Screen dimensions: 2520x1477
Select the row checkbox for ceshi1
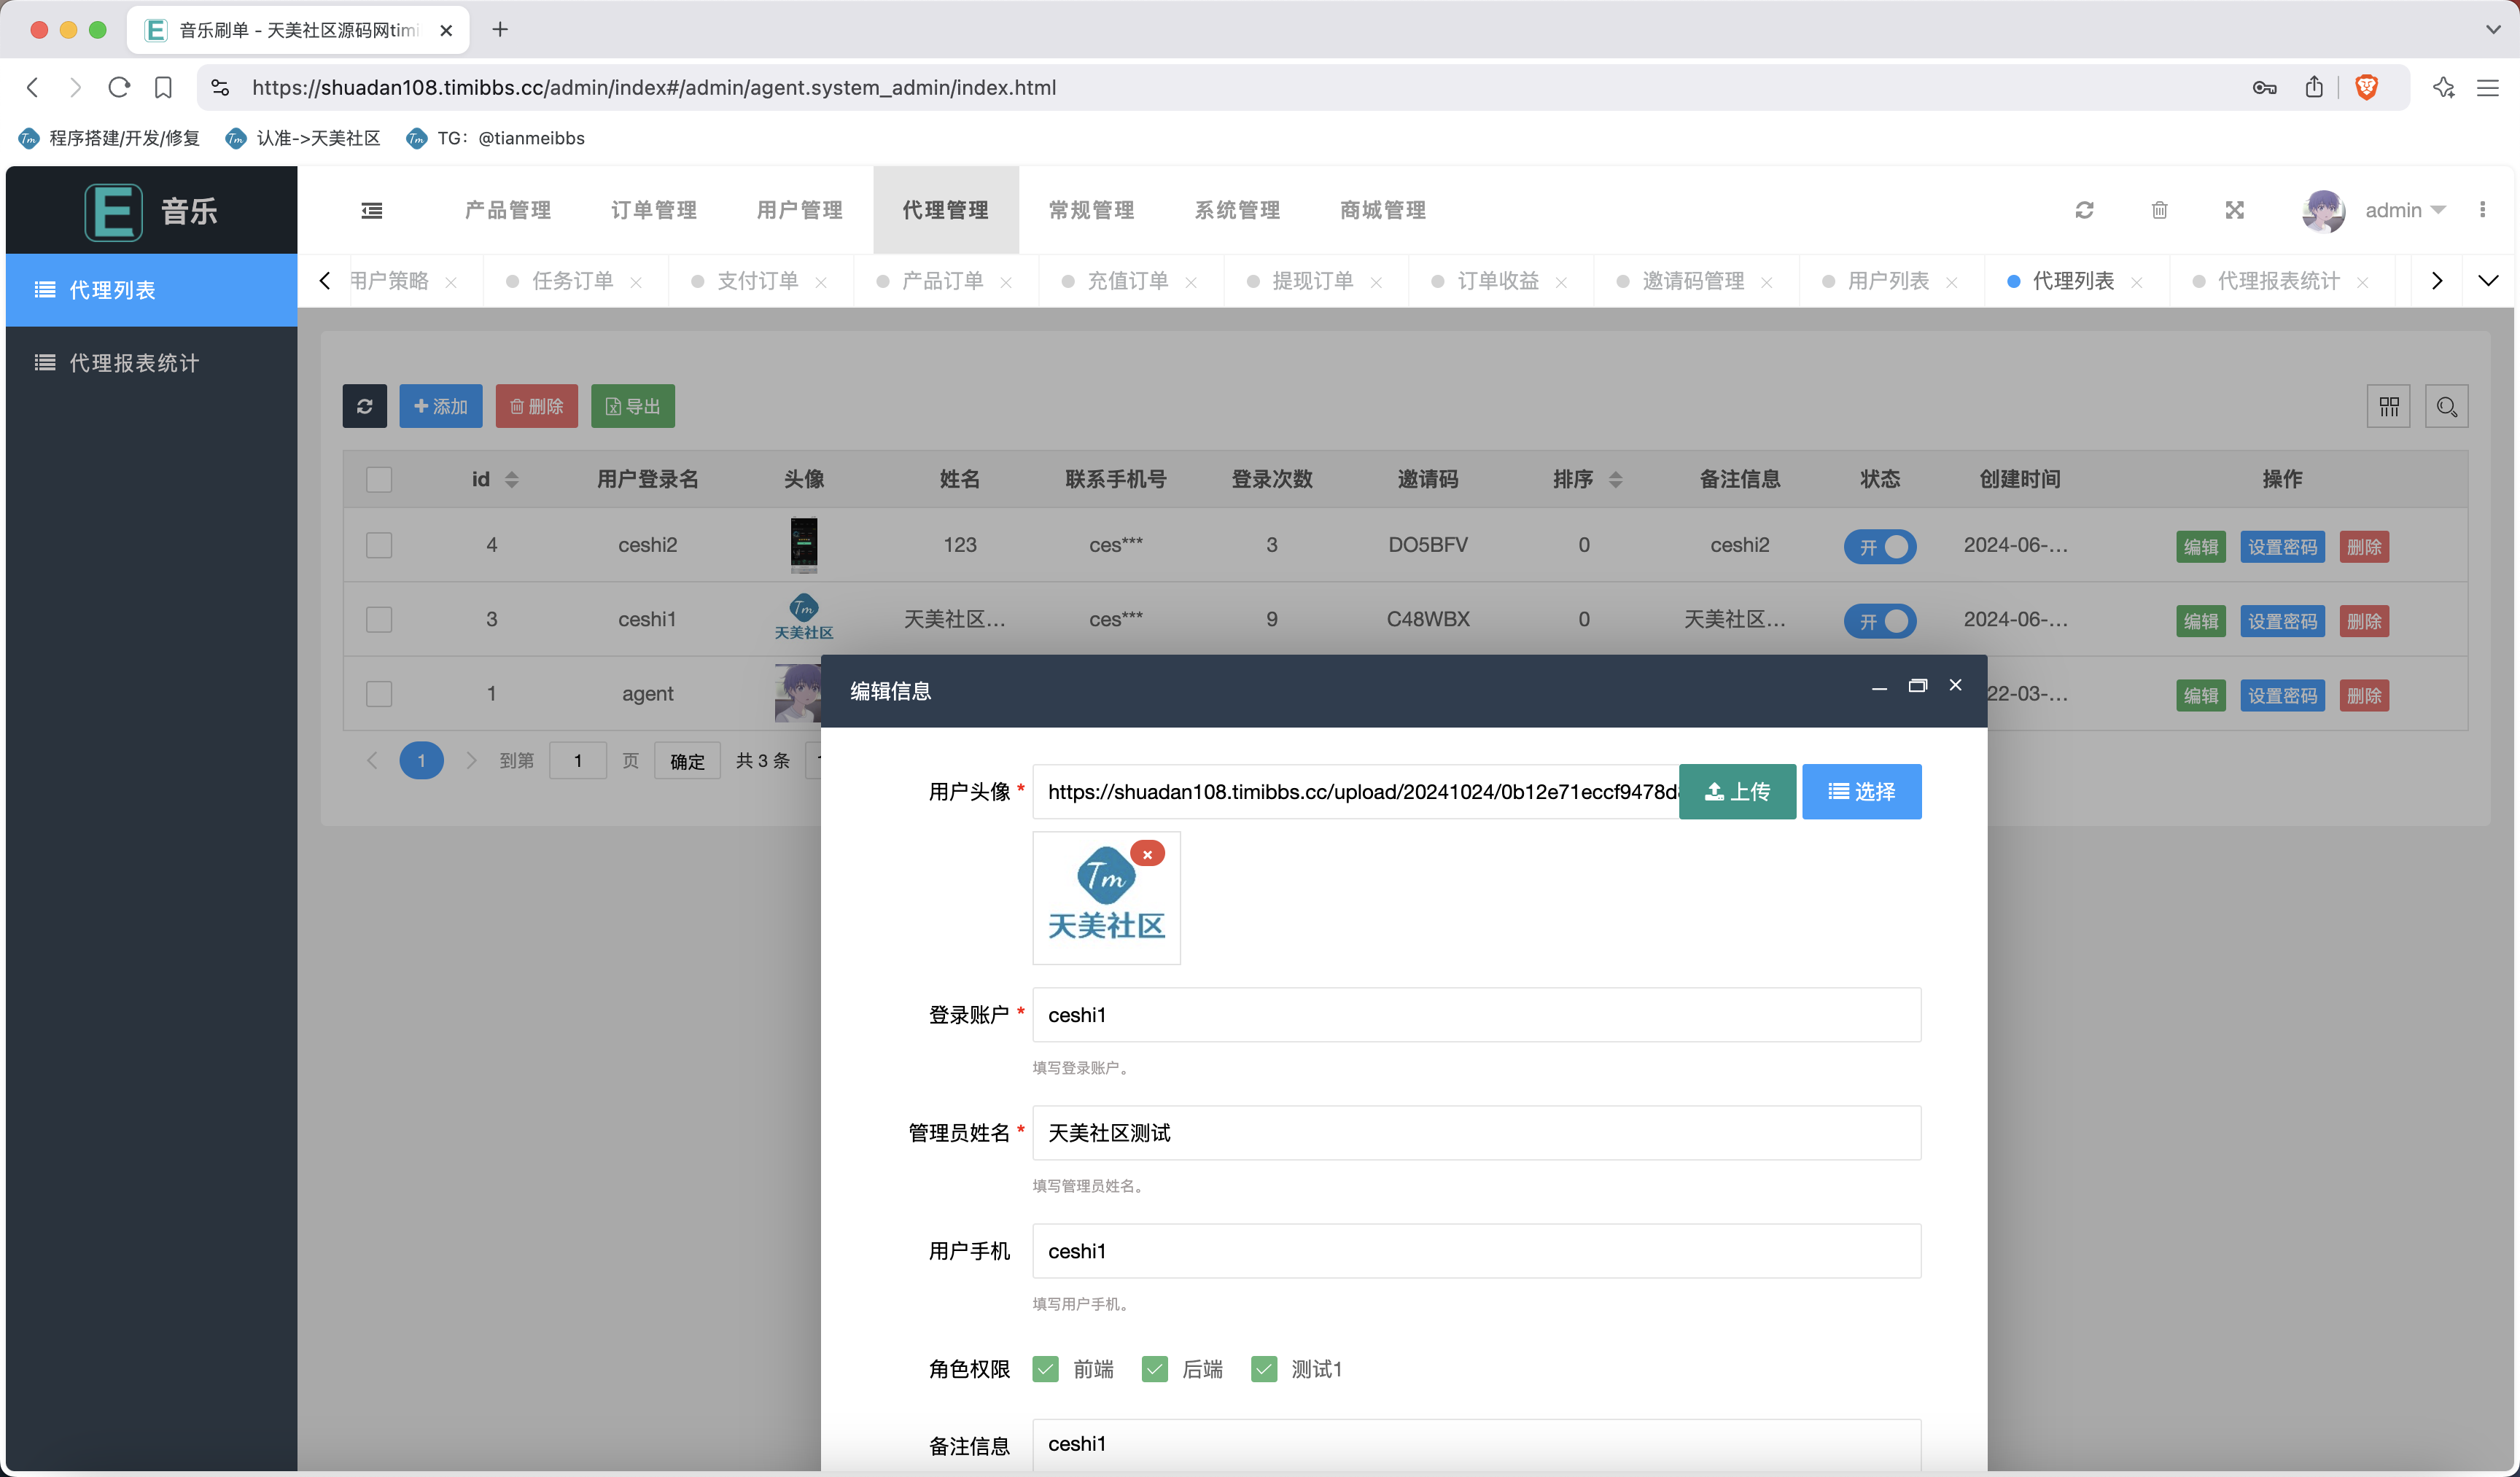click(379, 620)
